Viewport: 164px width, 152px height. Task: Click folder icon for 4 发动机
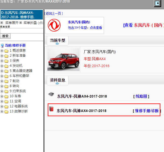6,66
